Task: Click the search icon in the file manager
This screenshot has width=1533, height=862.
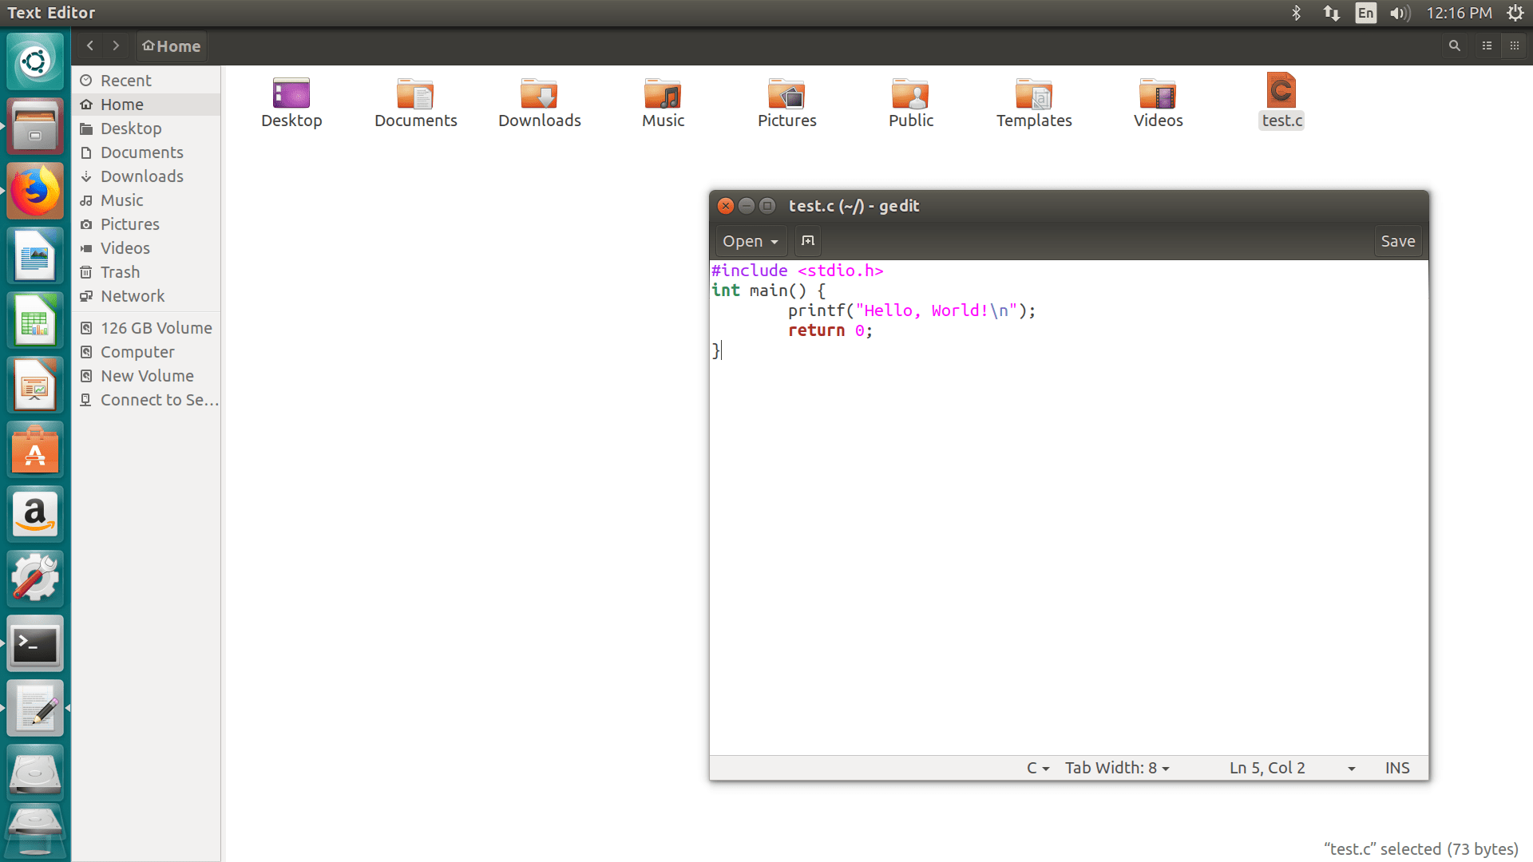Action: tap(1454, 45)
